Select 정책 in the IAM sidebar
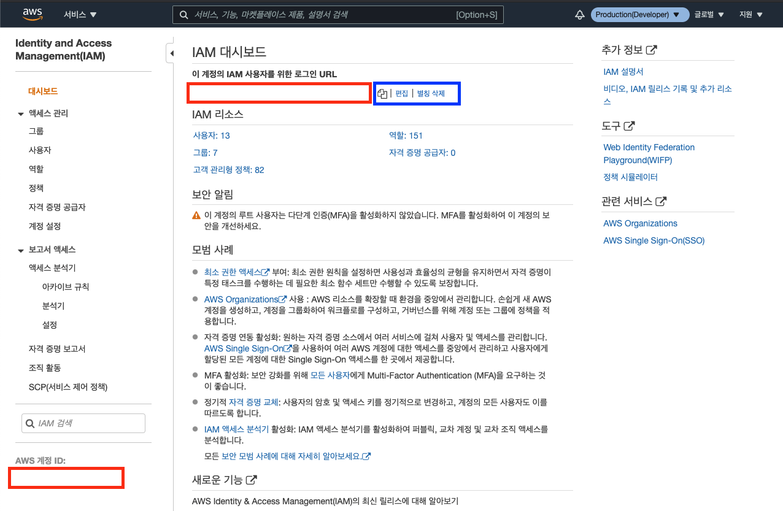 point(35,188)
